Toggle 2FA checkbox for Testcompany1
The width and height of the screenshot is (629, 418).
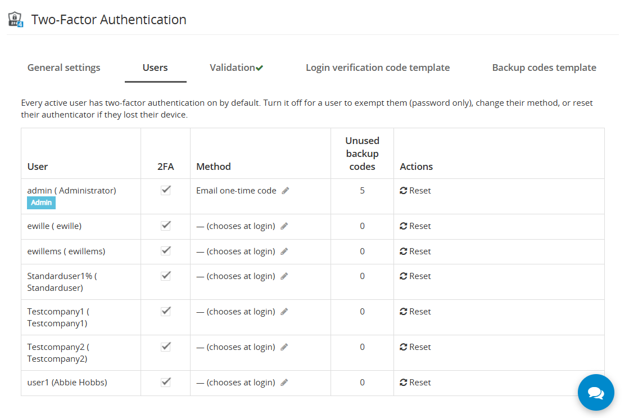click(x=166, y=311)
